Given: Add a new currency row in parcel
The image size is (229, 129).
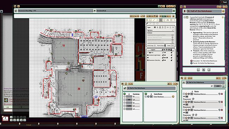Looking at the screenshot, I should coord(125,94).
